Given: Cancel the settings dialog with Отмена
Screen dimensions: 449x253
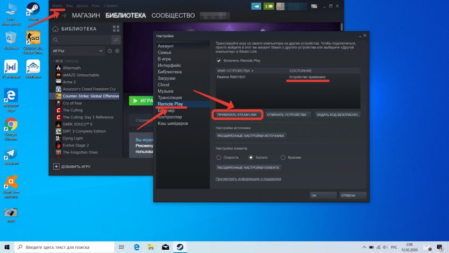Looking at the screenshot, I should coord(353,195).
